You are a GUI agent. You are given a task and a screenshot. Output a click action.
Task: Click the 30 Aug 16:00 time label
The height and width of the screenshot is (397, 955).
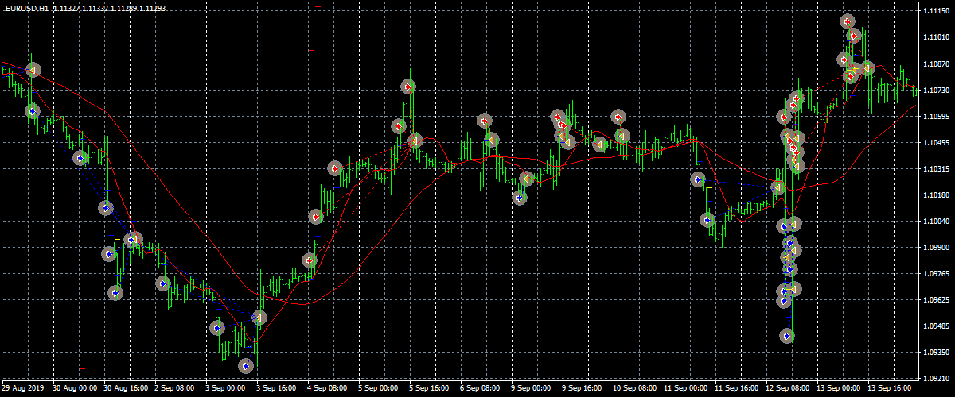pos(127,389)
